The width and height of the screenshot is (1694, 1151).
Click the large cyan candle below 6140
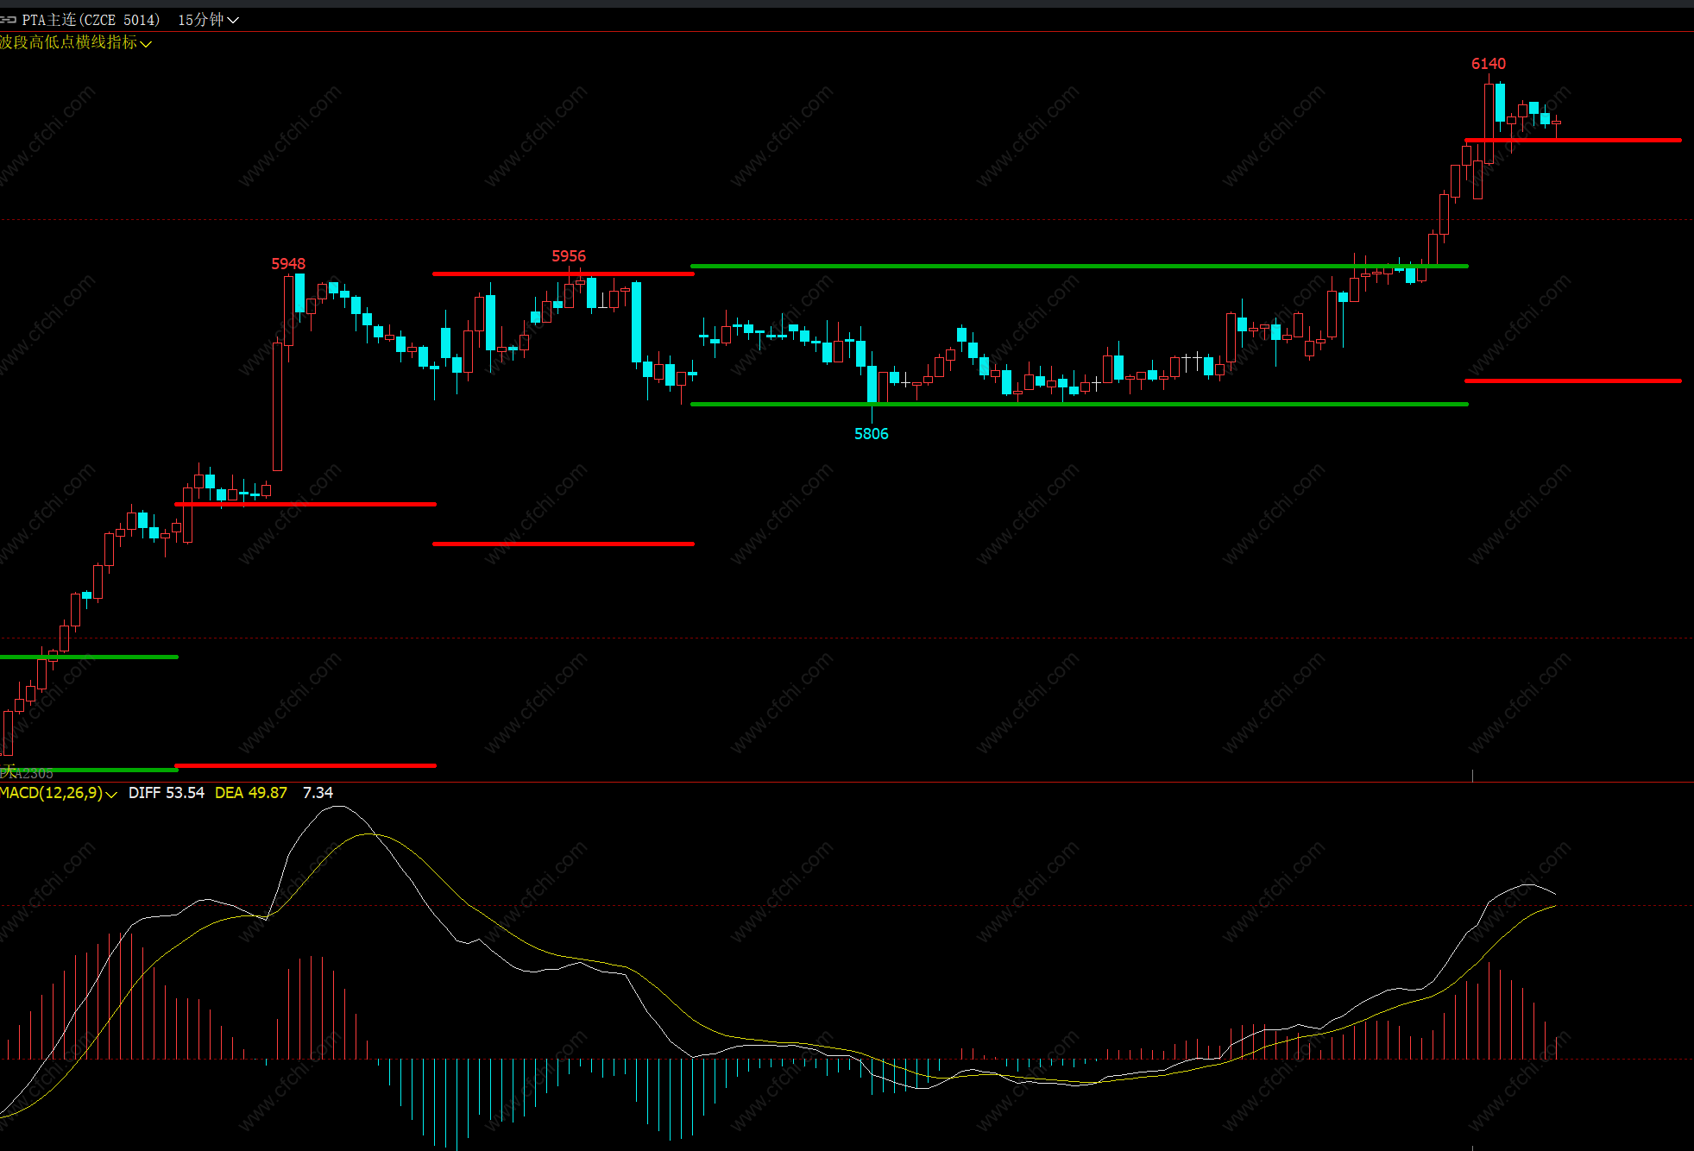tap(1501, 104)
